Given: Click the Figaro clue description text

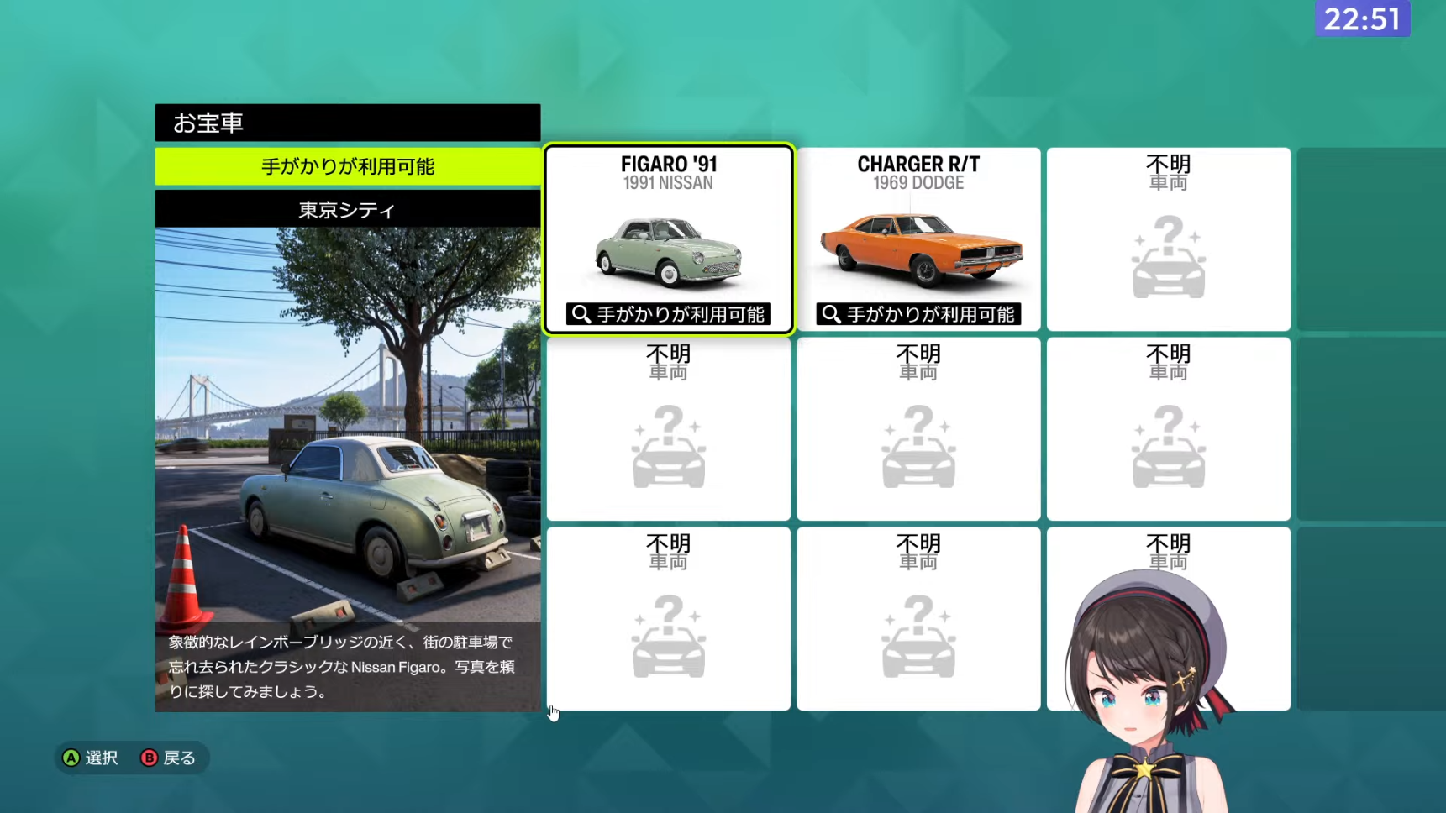Looking at the screenshot, I should click(x=341, y=667).
